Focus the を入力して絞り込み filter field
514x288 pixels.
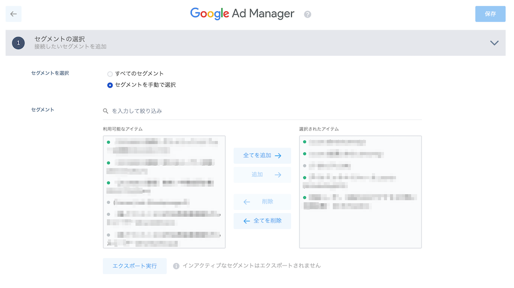coord(262,111)
